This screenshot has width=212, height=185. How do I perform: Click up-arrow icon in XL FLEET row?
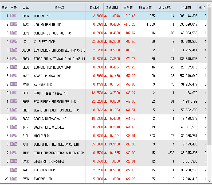point(105,41)
